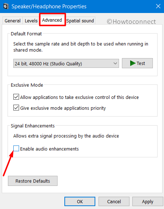Click the Howtoconnect watermark text
This screenshot has width=164, height=209.
click(131, 22)
